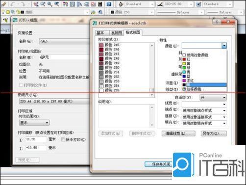Choose 红 from the color list

204,59
